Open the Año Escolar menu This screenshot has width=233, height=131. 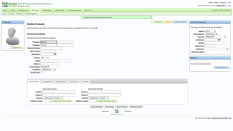click(x=60, y=10)
